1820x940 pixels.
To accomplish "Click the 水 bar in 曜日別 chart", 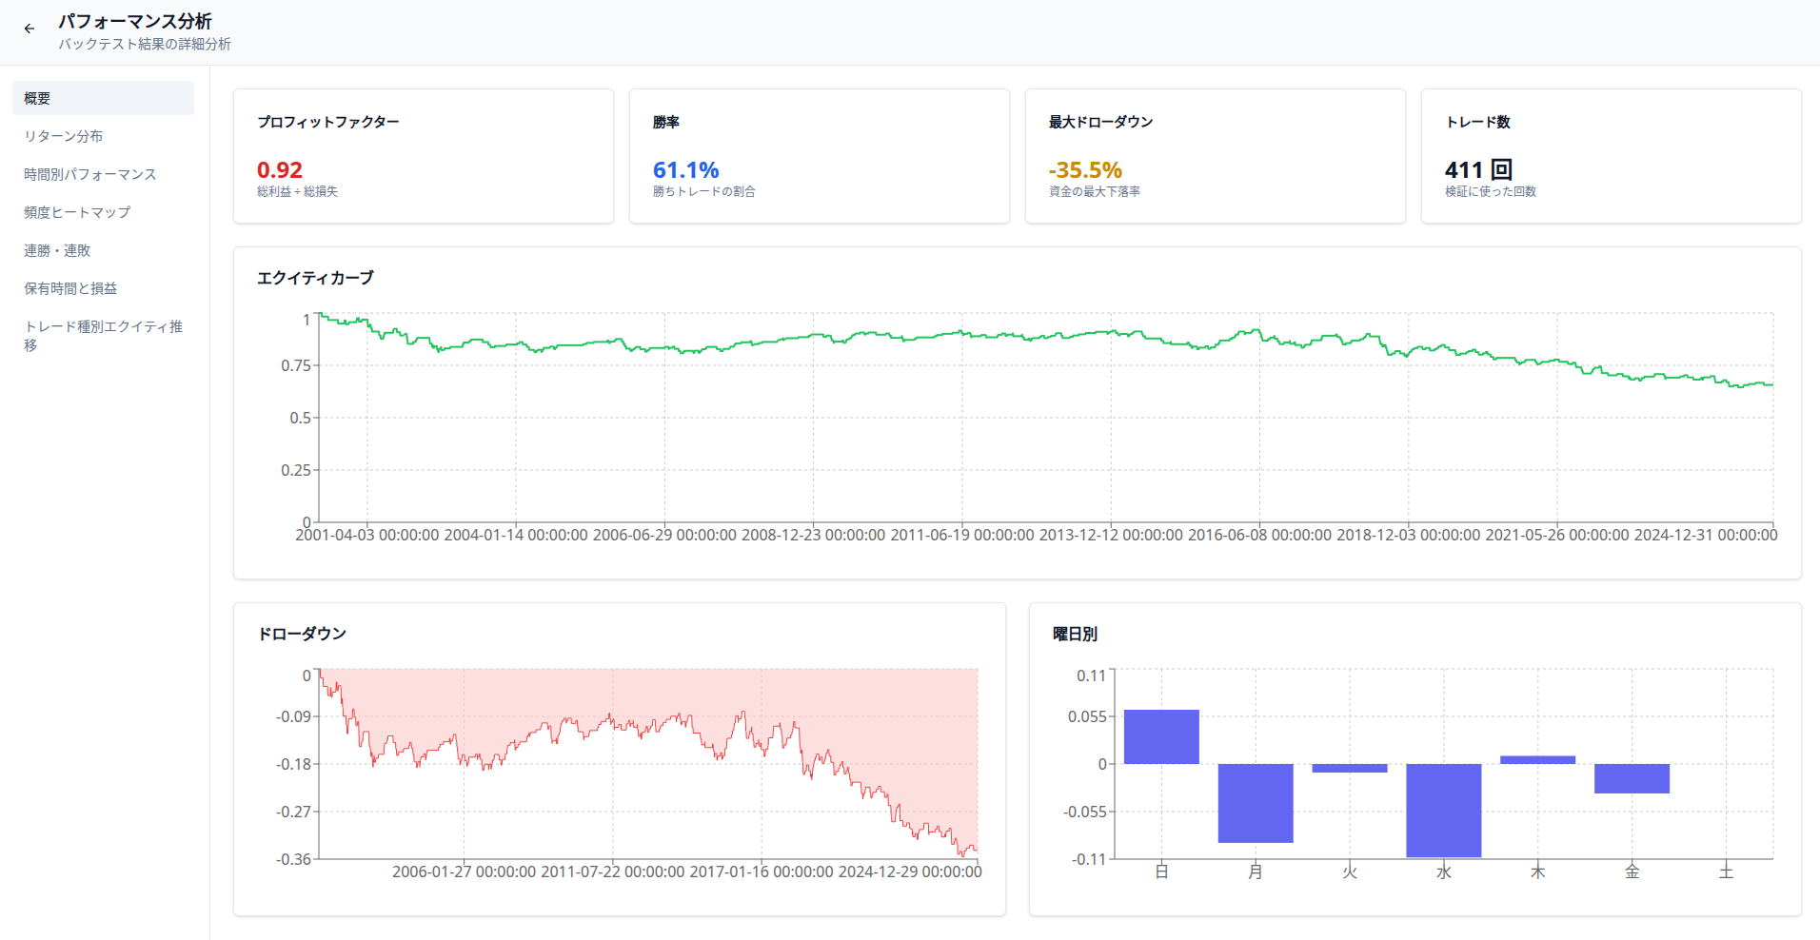I will pyautogui.click(x=1443, y=810).
